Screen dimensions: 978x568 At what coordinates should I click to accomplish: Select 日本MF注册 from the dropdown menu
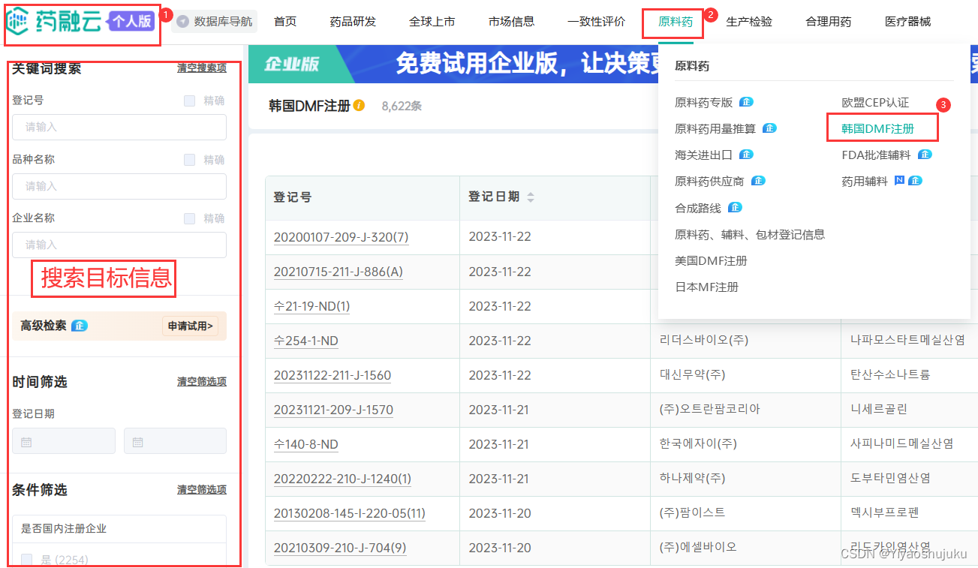706,287
